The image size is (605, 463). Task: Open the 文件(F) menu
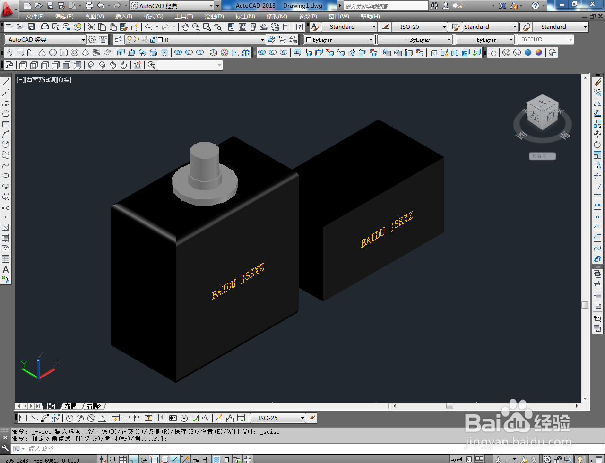[x=35, y=17]
